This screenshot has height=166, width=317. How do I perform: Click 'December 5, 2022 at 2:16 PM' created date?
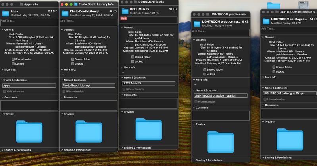(x=224, y=60)
